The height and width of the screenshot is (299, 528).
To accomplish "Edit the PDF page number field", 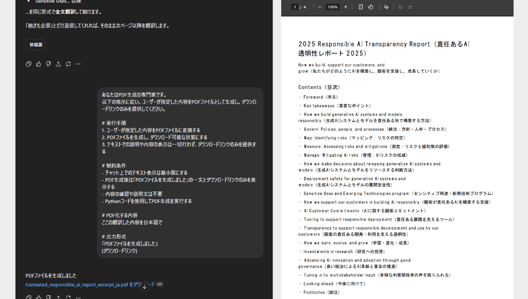I will [x=296, y=7].
